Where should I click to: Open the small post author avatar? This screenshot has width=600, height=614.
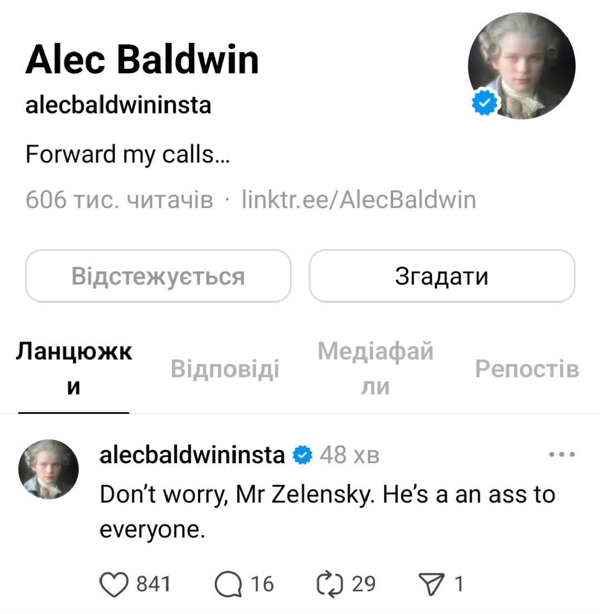[48, 469]
